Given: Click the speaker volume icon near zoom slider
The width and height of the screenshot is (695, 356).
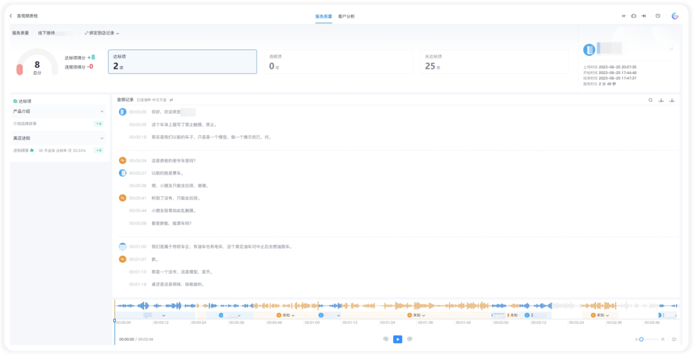Looking at the screenshot, I should (x=674, y=339).
